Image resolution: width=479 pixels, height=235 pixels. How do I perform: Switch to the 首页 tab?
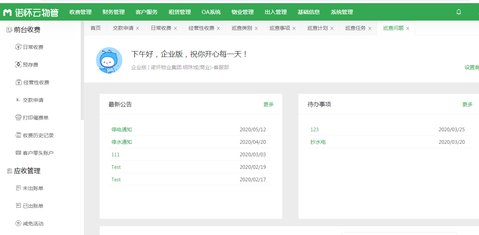tap(96, 28)
